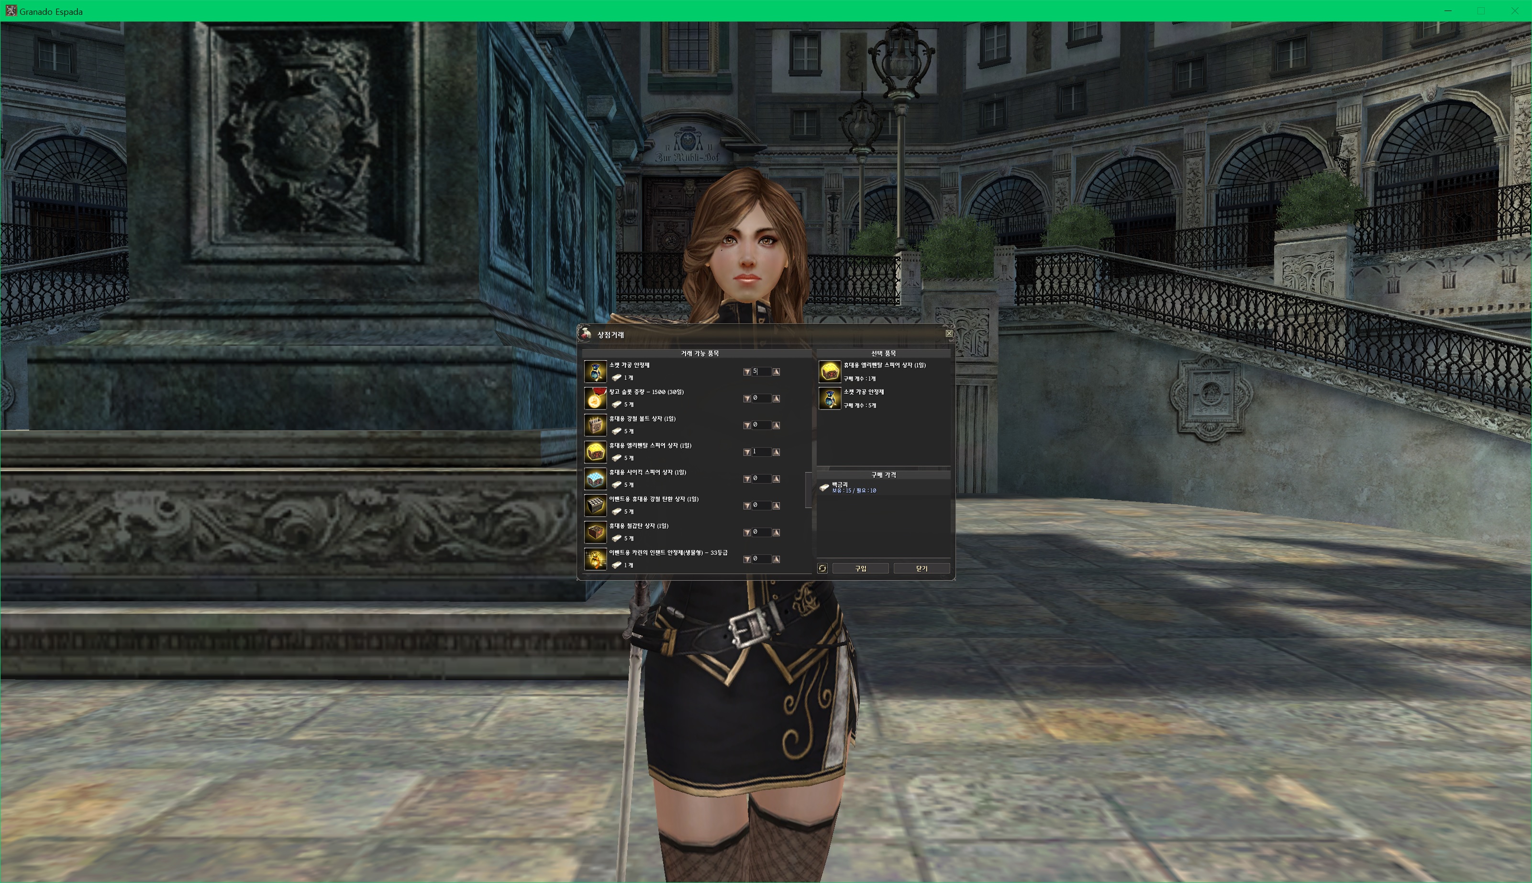Click the 이벤트용 휴대용 강철 탄환 상자 item icon
1532x883 pixels.
pyautogui.click(x=595, y=505)
